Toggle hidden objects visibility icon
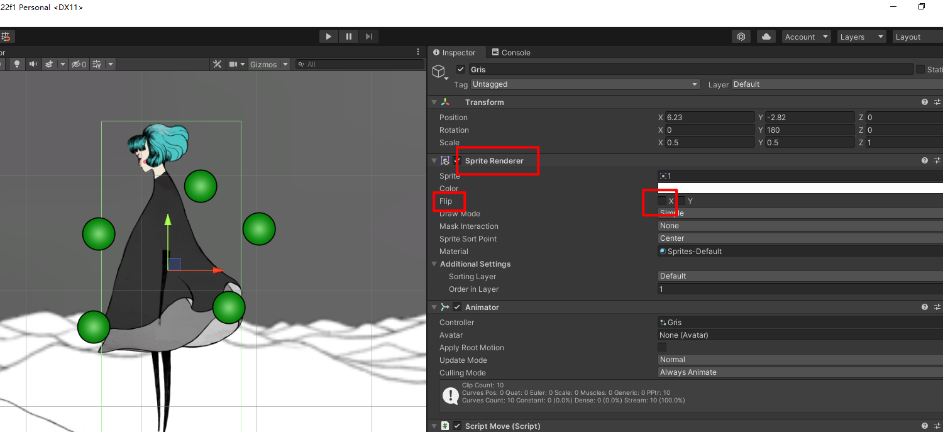Viewport: 943px width, 432px height. (79, 64)
